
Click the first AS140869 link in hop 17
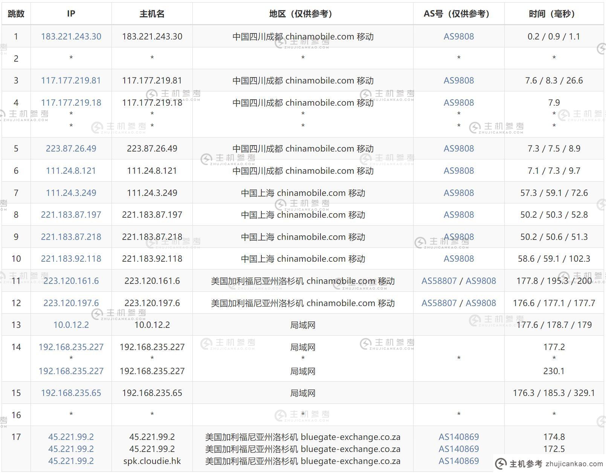point(459,437)
